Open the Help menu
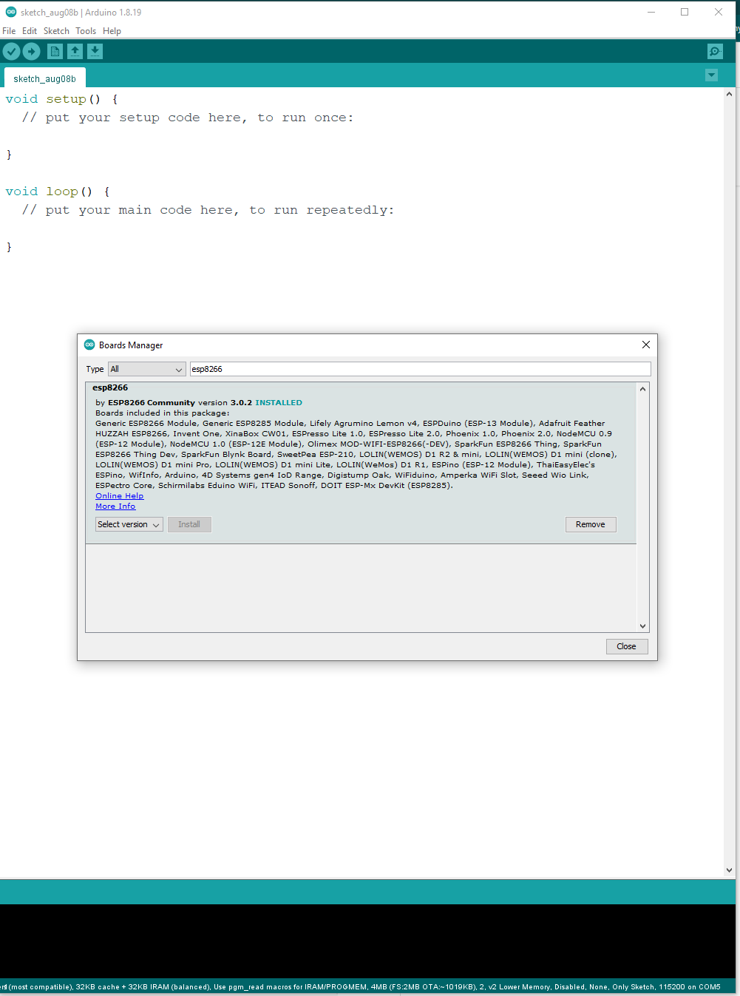This screenshot has height=996, width=740. (112, 31)
